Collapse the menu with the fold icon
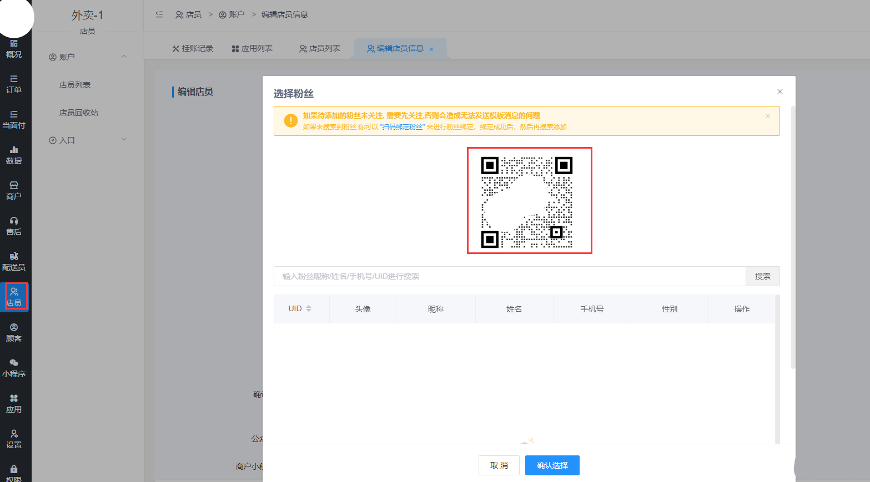The height and width of the screenshot is (482, 870). click(159, 14)
